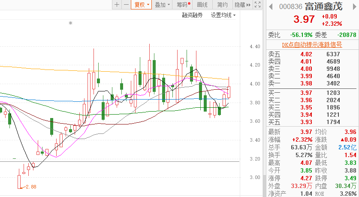Click large current price 3.97 header
The width and height of the screenshot is (359, 197).
pyautogui.click(x=304, y=19)
